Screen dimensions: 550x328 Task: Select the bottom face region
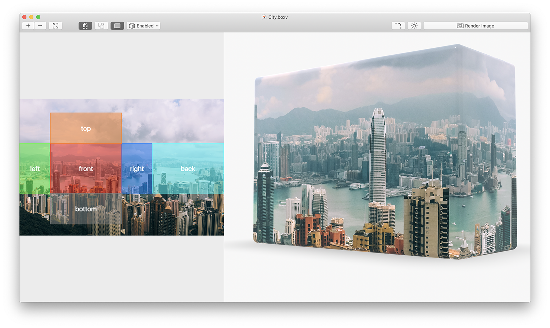coord(86,208)
